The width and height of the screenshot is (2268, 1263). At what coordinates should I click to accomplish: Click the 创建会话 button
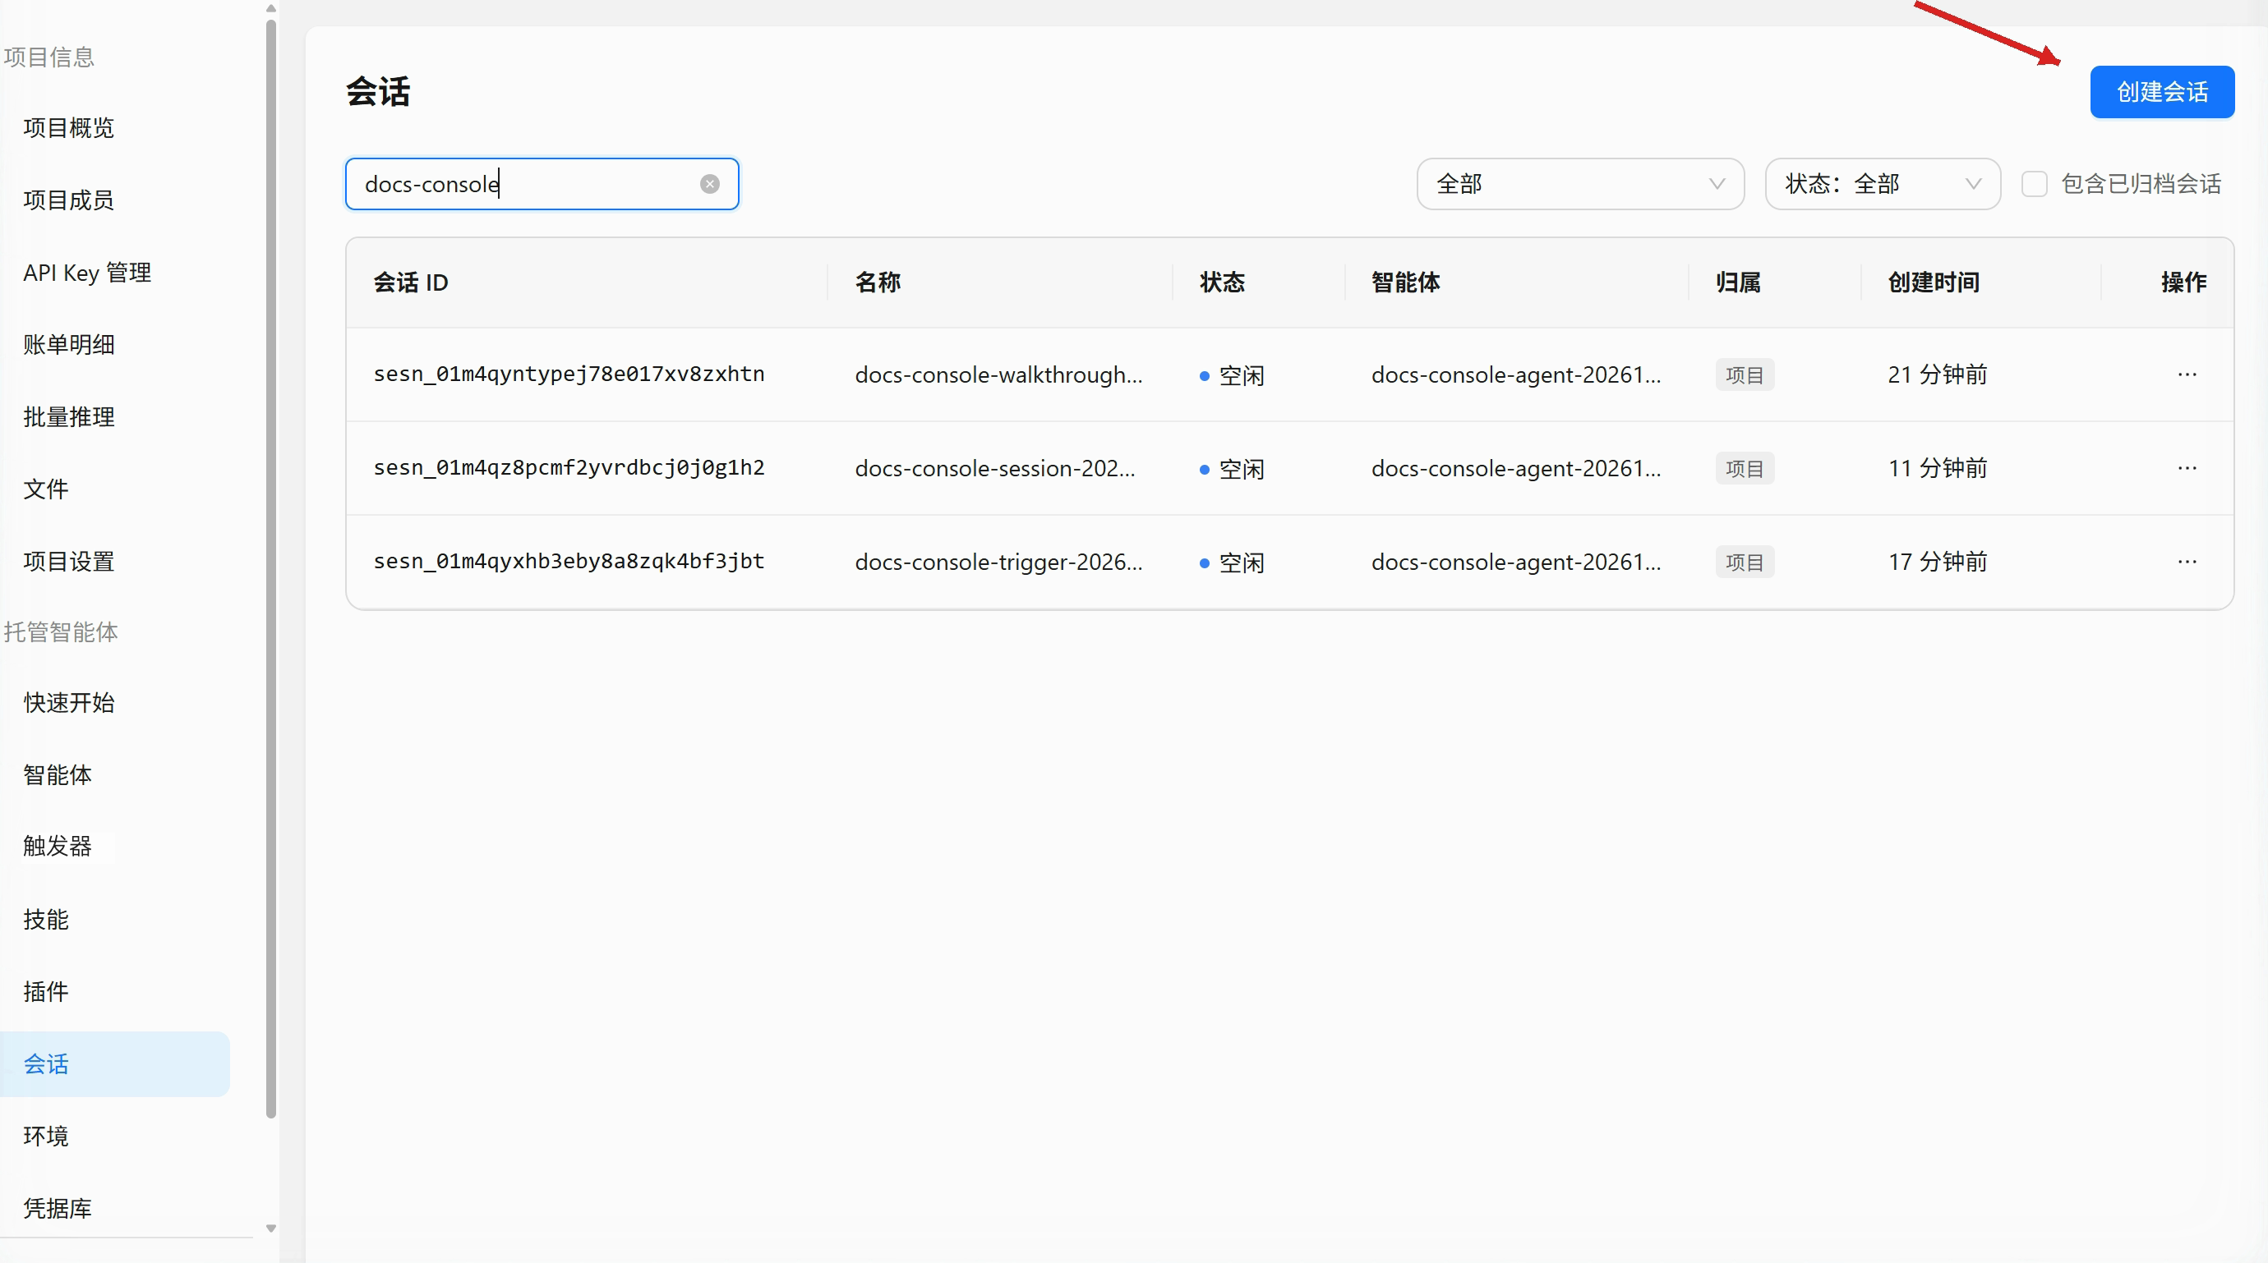2161,91
